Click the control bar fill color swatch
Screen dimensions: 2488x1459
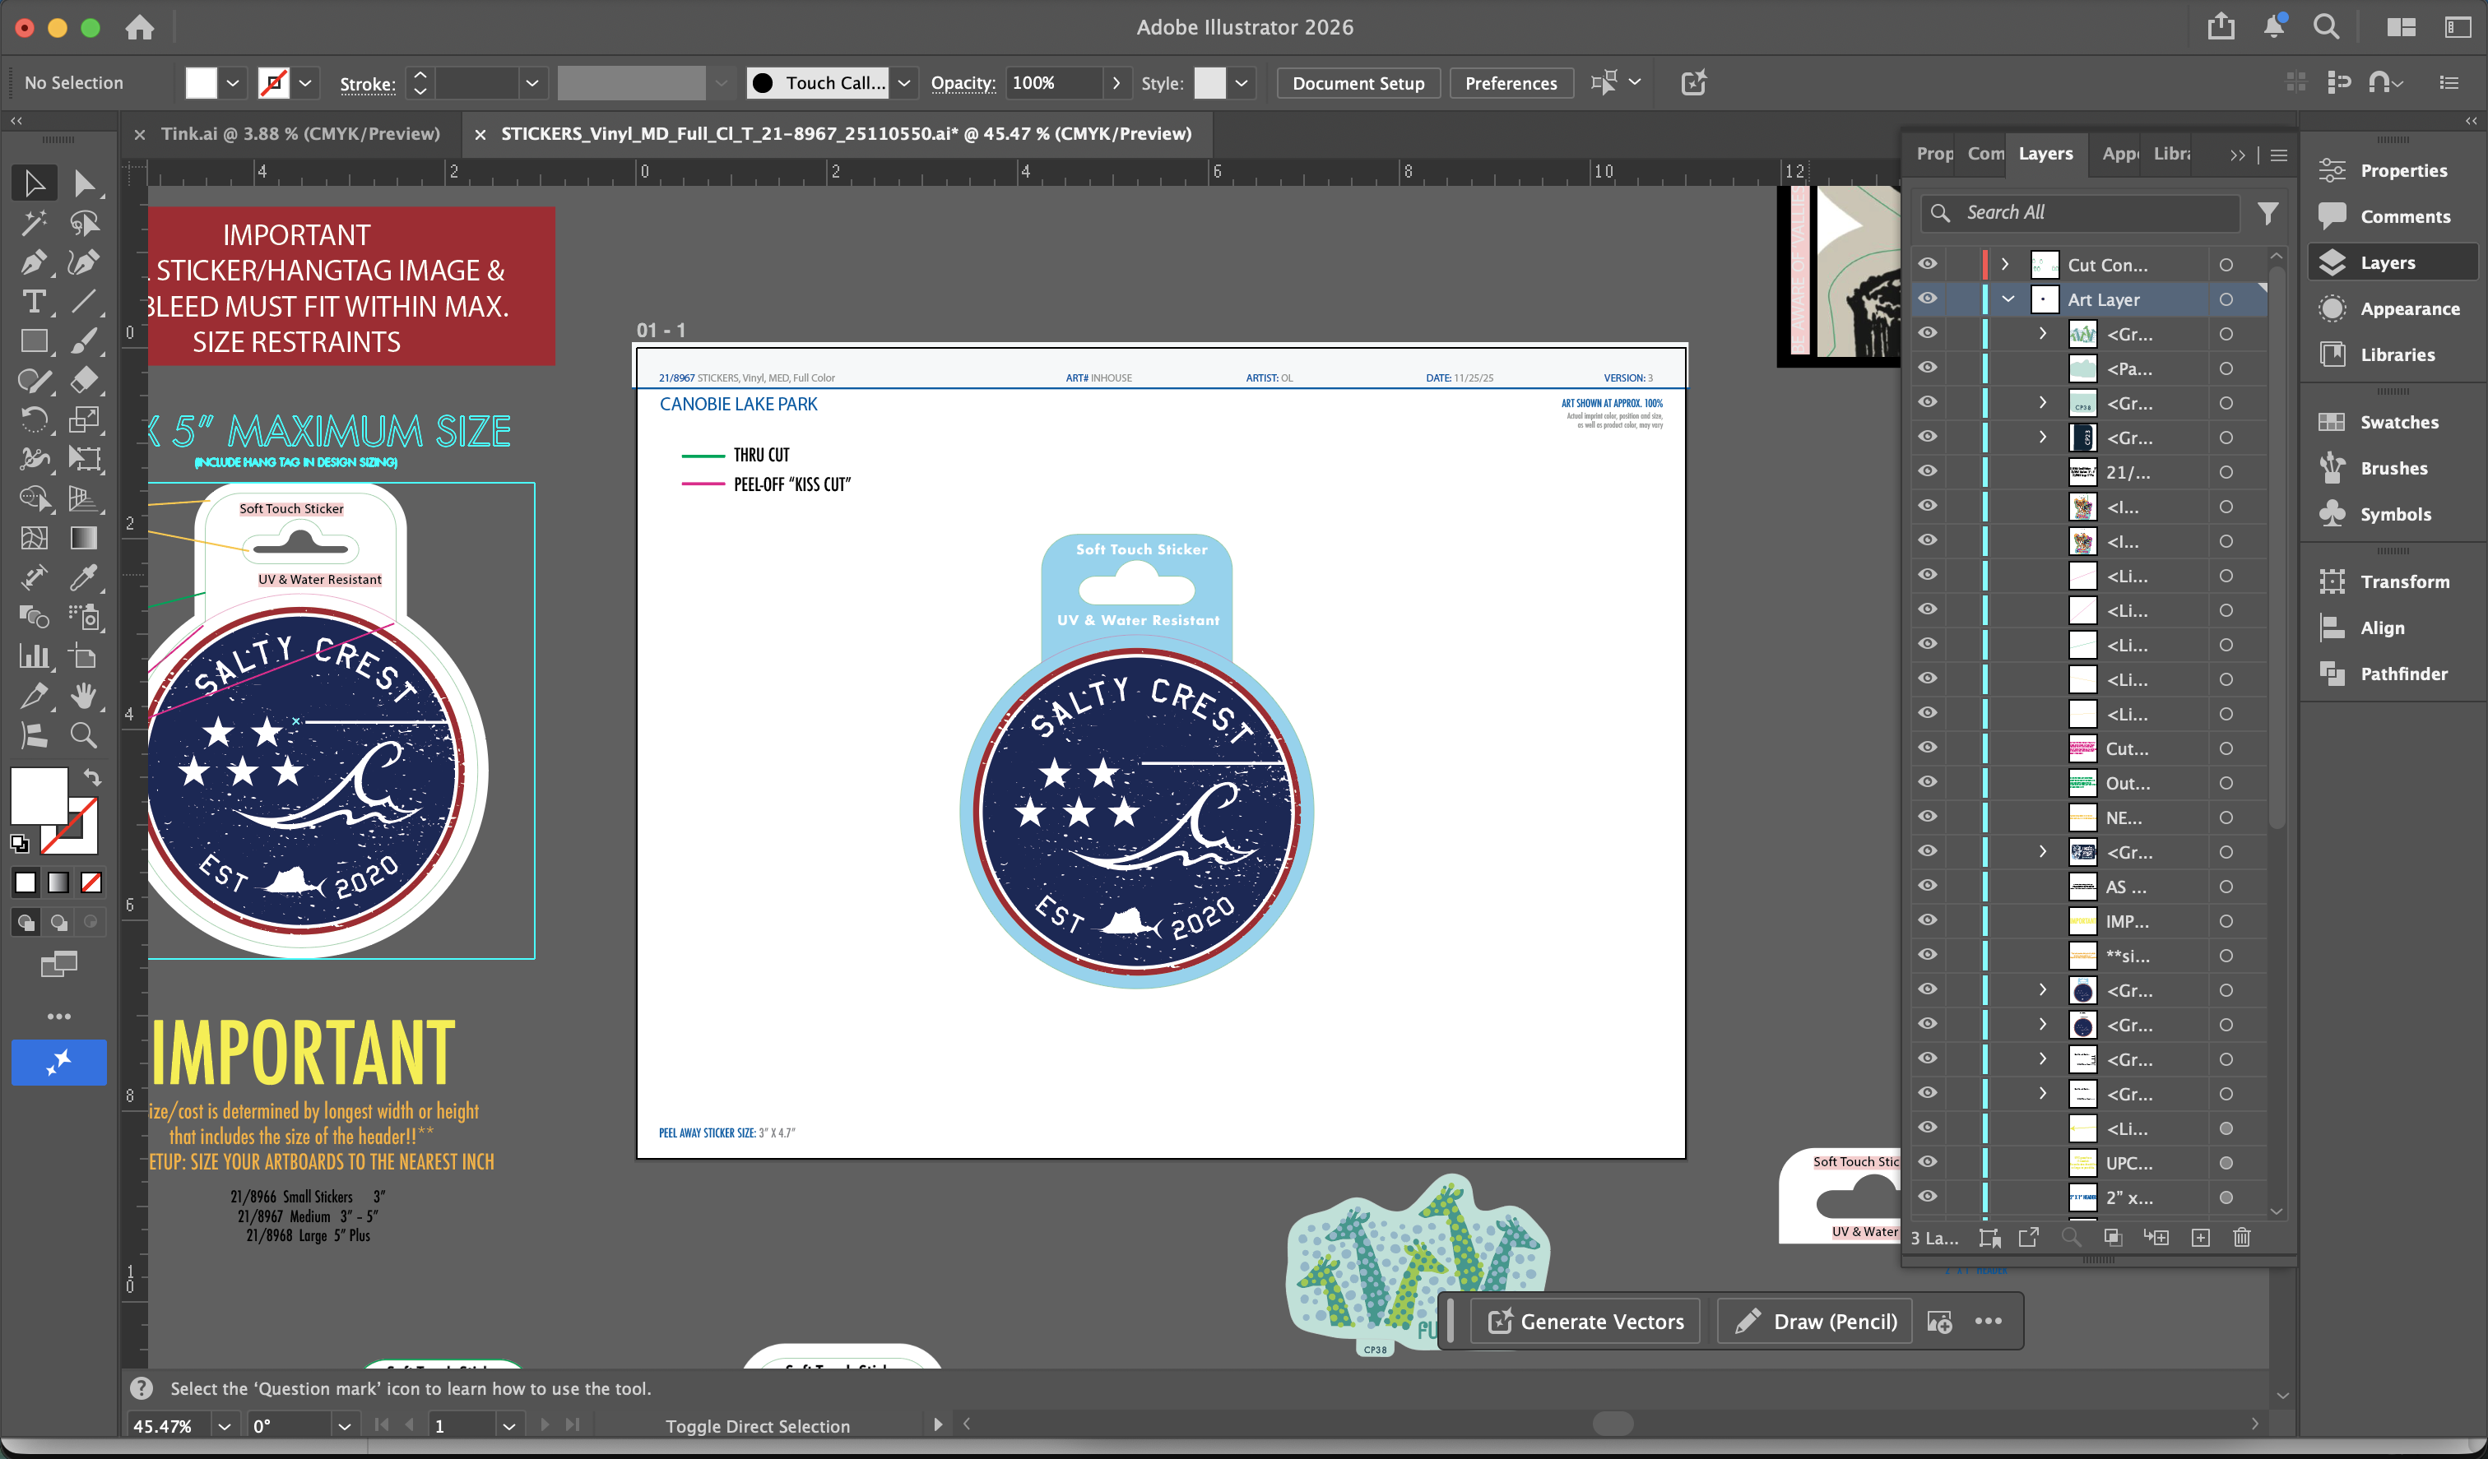(201, 83)
